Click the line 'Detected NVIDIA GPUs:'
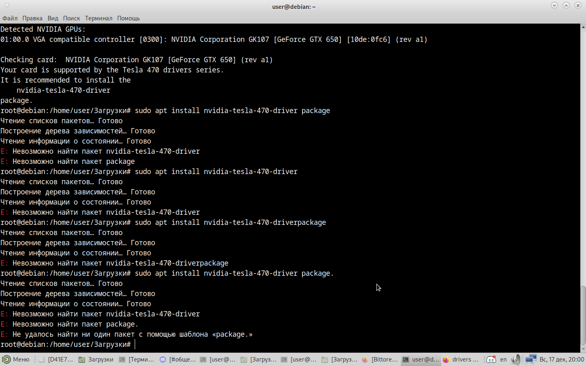 (43, 29)
